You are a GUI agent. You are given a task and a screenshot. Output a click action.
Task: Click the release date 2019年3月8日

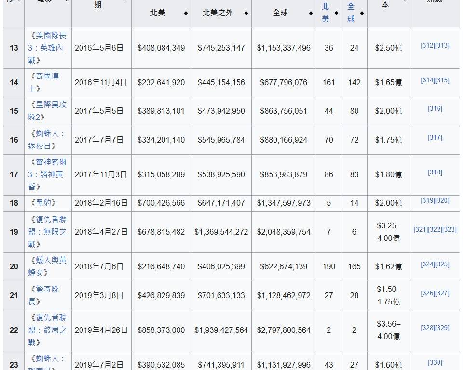(x=99, y=295)
